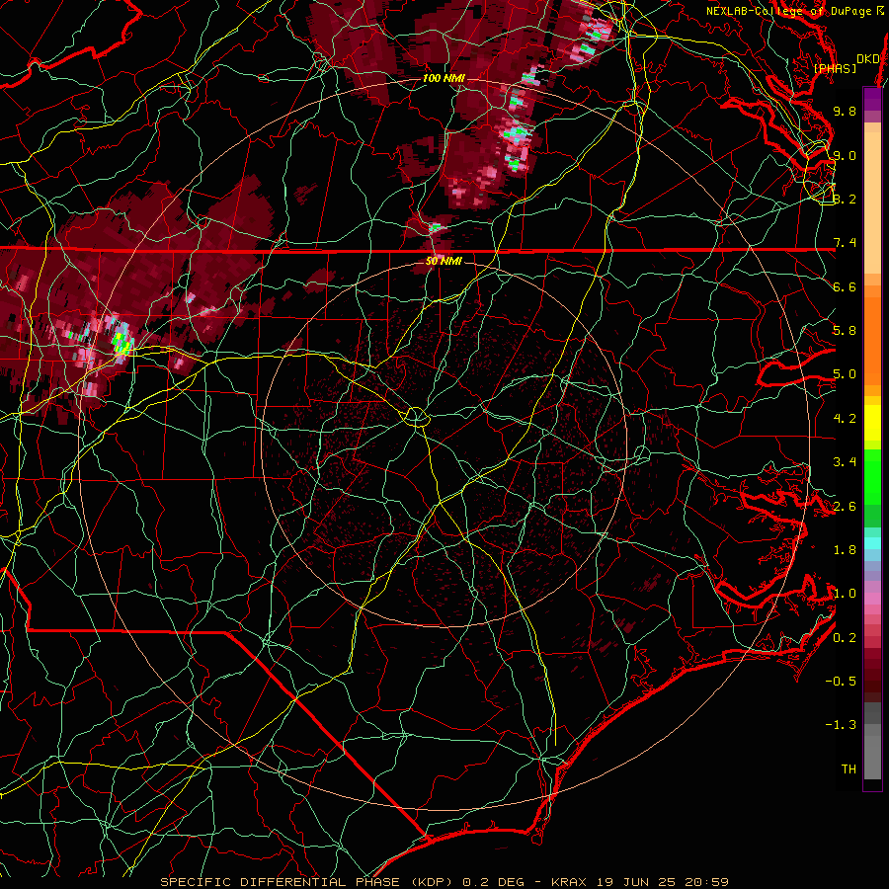Click the 9.8 value on the color scale

(845, 111)
